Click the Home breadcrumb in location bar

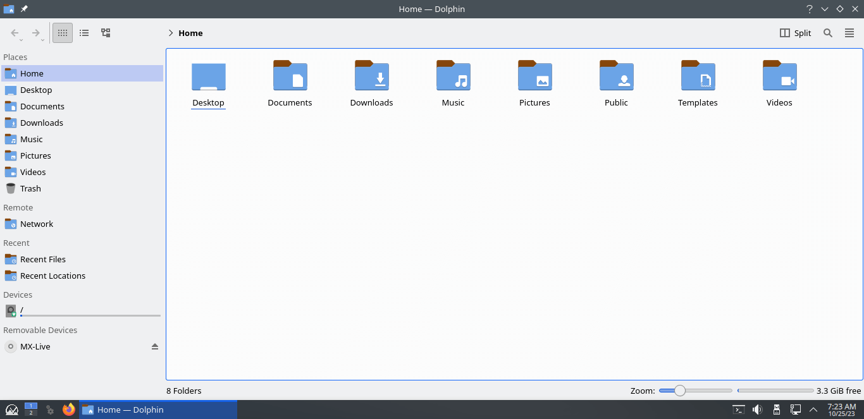click(x=190, y=33)
